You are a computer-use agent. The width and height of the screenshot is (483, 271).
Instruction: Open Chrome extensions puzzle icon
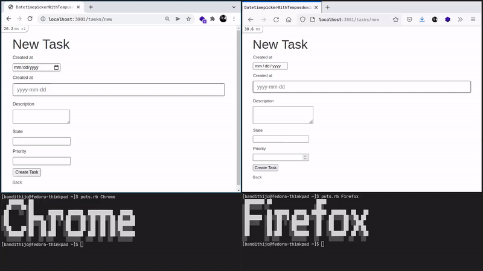tap(213, 19)
